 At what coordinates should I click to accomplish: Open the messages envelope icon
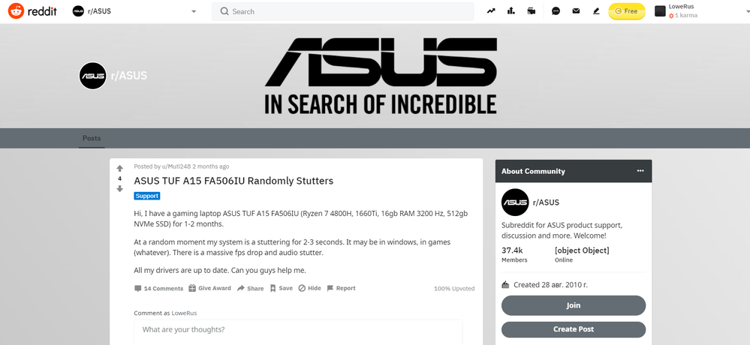(x=576, y=11)
